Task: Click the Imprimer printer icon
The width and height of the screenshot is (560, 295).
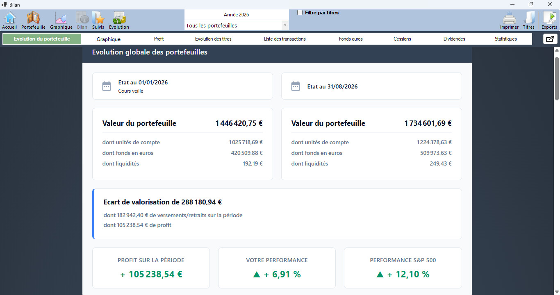Action: (x=509, y=20)
